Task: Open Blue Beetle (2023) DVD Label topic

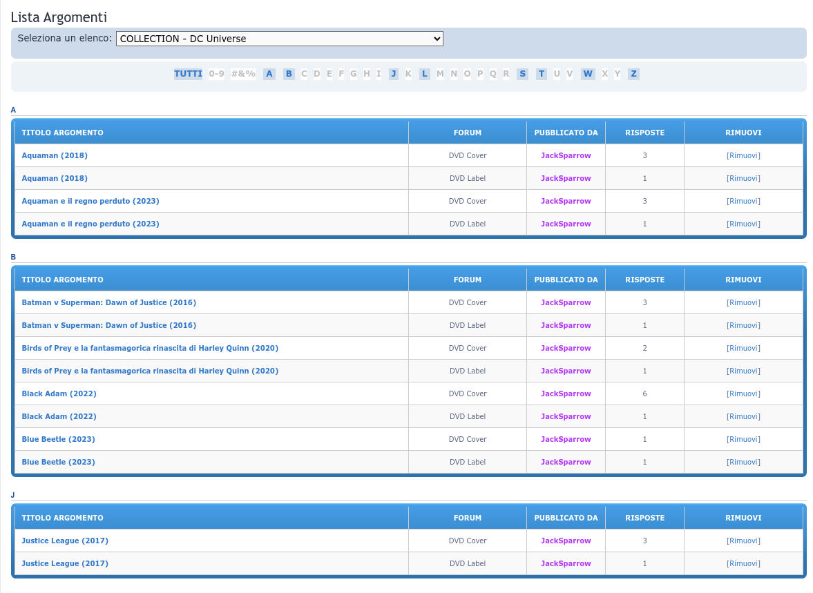Action: click(58, 462)
